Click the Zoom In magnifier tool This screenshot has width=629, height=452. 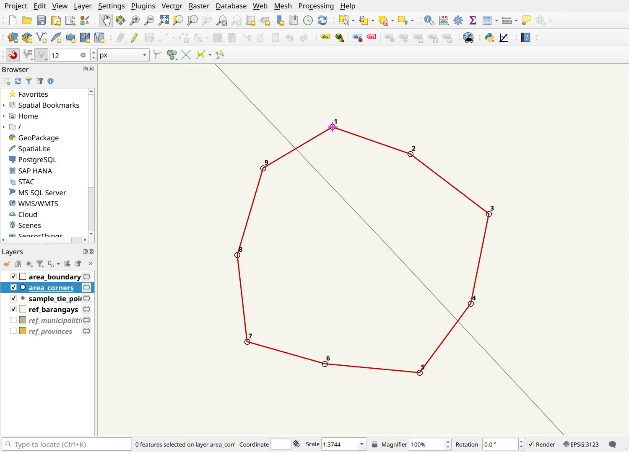click(x=135, y=20)
